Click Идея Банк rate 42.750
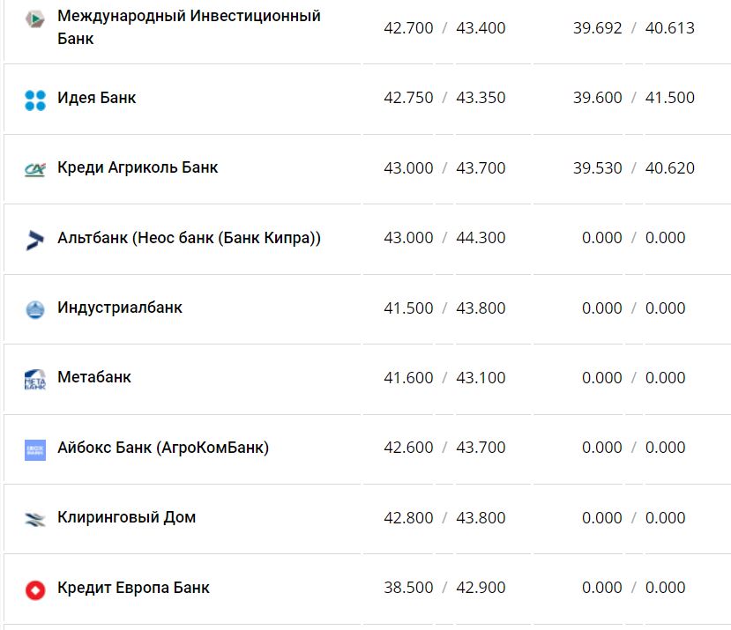Viewport: 731px width, 630px height. [x=408, y=98]
